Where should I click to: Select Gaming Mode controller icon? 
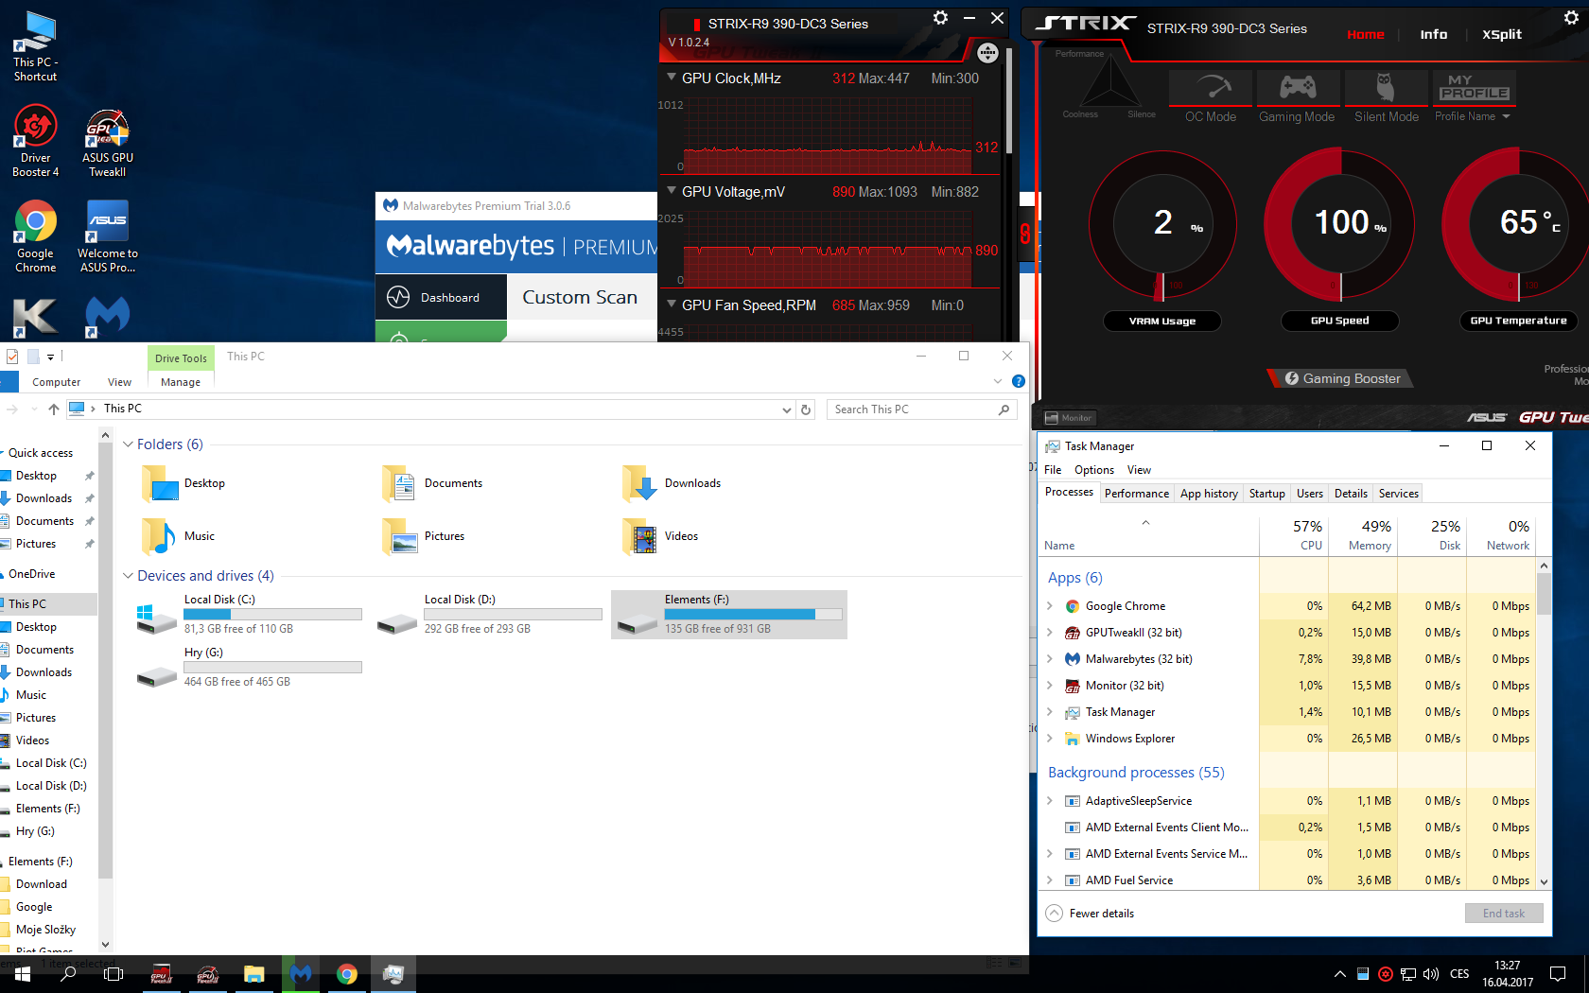pyautogui.click(x=1297, y=88)
